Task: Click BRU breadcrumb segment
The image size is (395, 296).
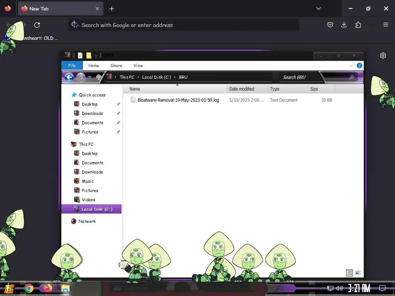Action: 183,77
